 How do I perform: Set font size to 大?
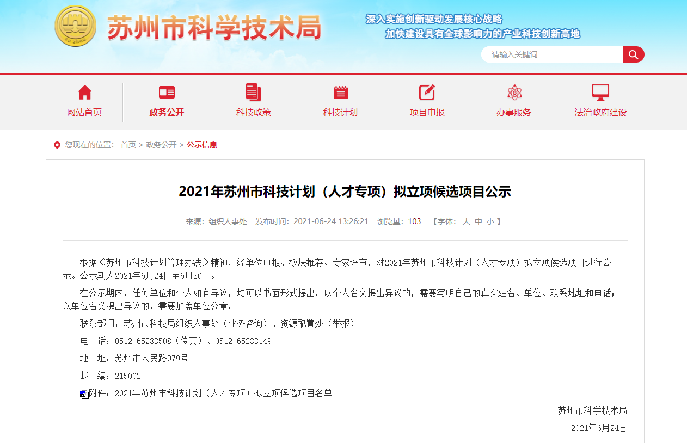click(466, 221)
